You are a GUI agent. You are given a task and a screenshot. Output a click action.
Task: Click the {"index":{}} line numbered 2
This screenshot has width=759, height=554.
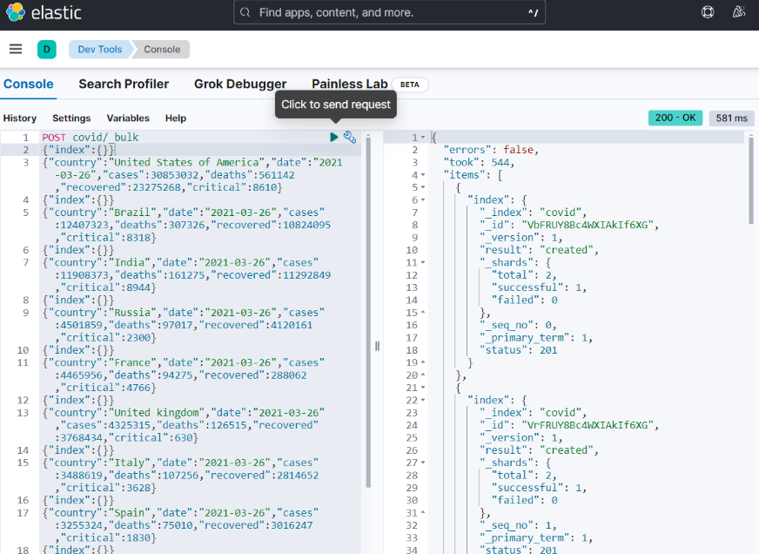[78, 150]
